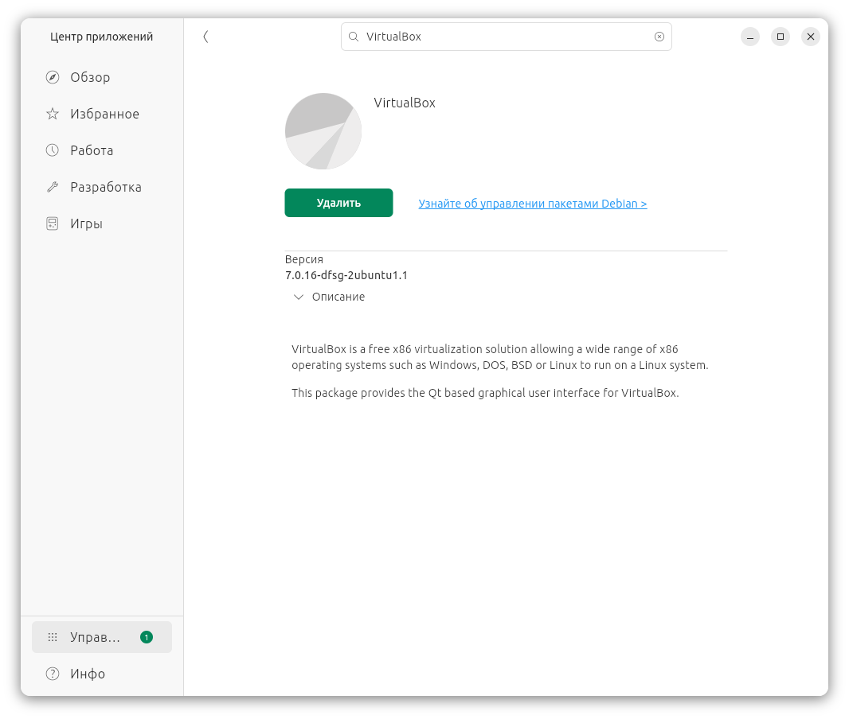Focus the VirtualBox search field
Screen dimensions: 849x719
pyautogui.click(x=507, y=37)
